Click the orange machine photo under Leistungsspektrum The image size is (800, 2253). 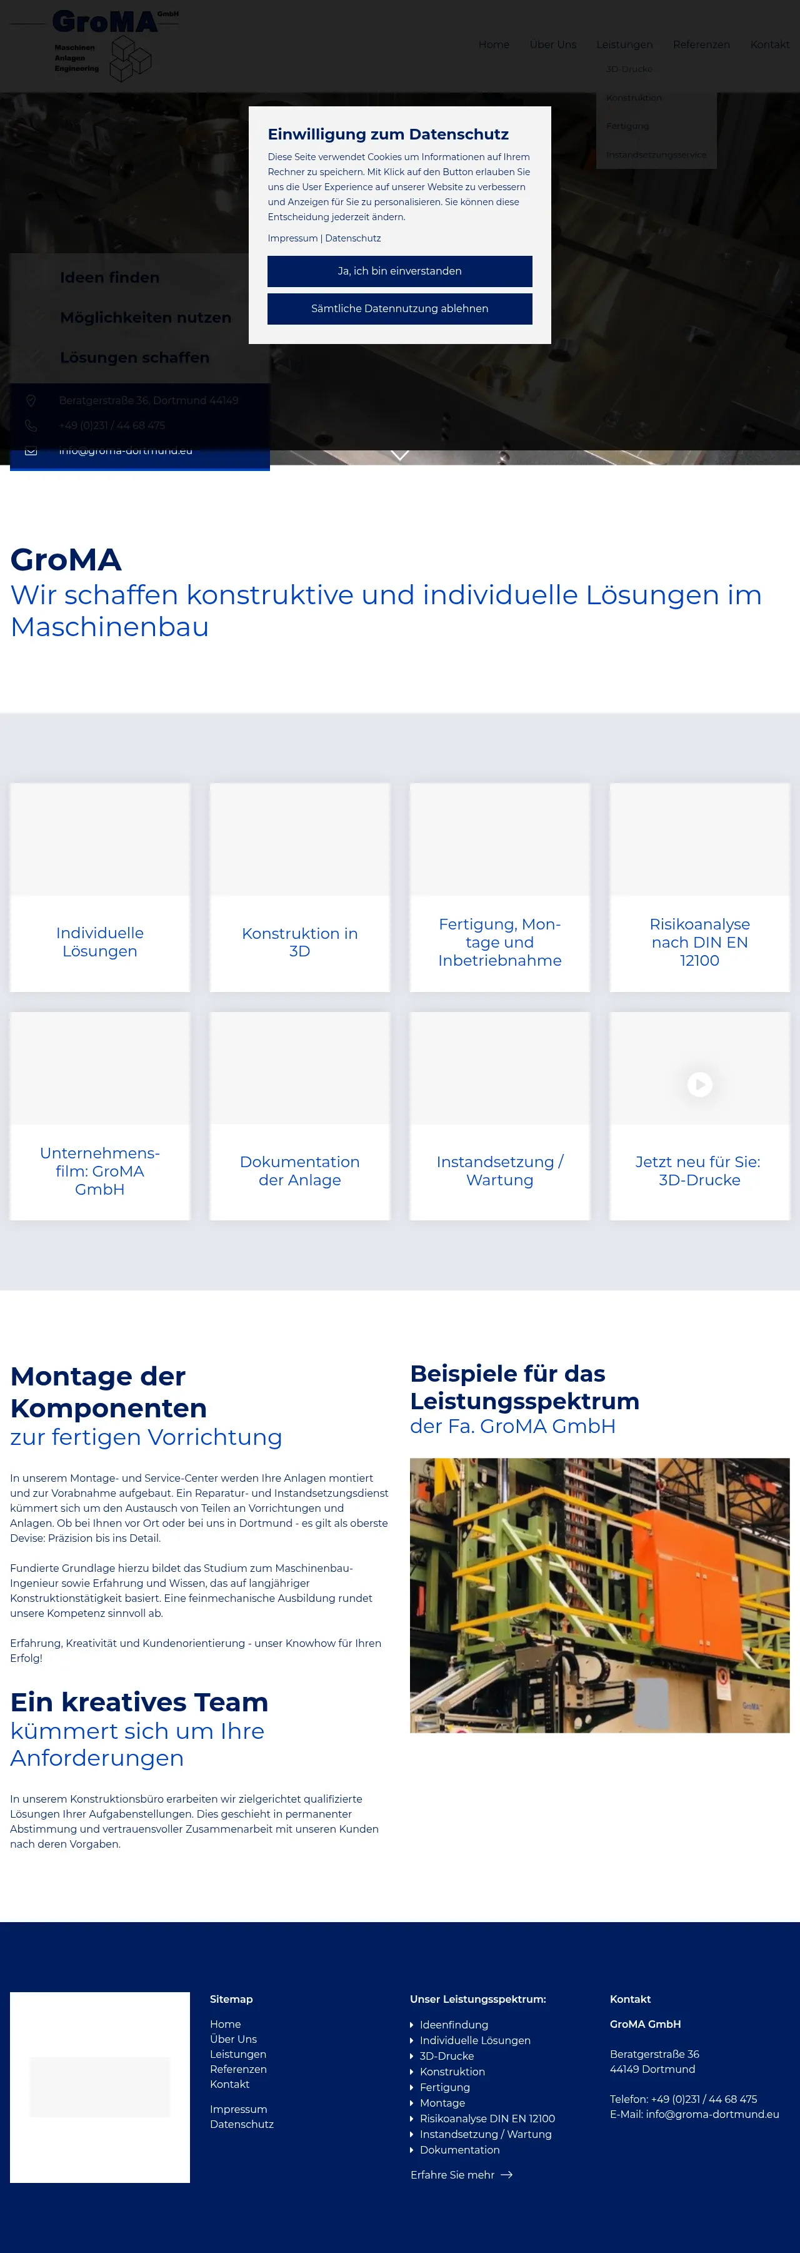(x=600, y=1595)
